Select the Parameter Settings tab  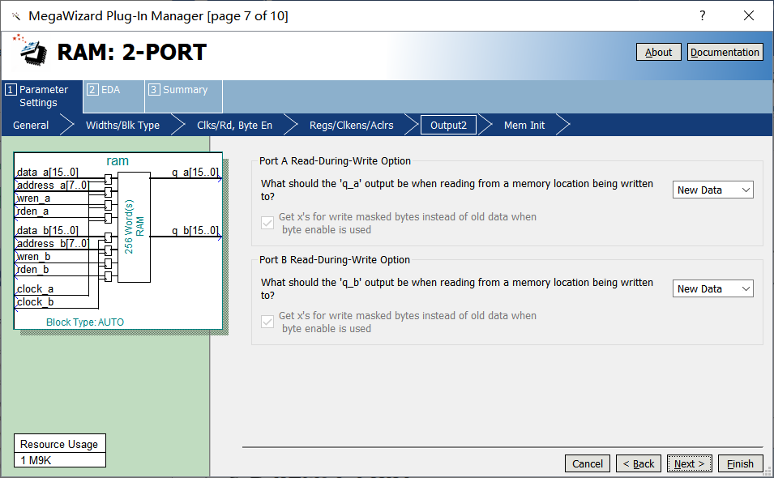(x=42, y=96)
